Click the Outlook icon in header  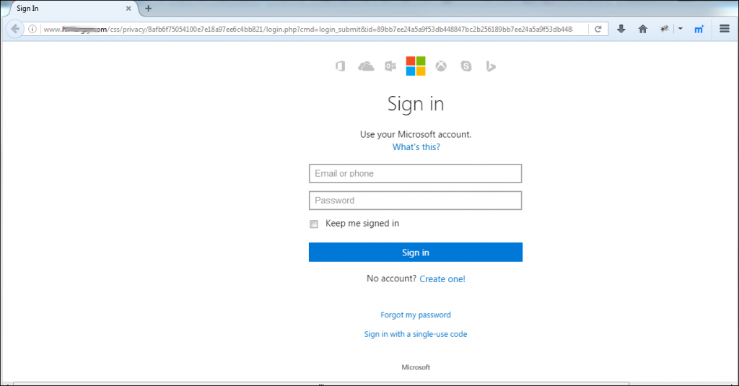click(x=390, y=66)
